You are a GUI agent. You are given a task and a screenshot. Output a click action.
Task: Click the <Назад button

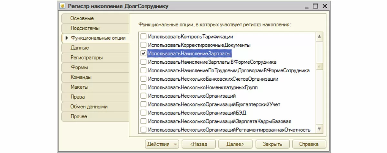[x=199, y=144]
